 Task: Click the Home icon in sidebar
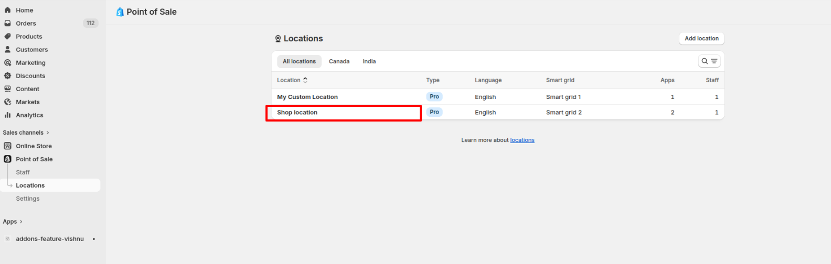pyautogui.click(x=7, y=10)
